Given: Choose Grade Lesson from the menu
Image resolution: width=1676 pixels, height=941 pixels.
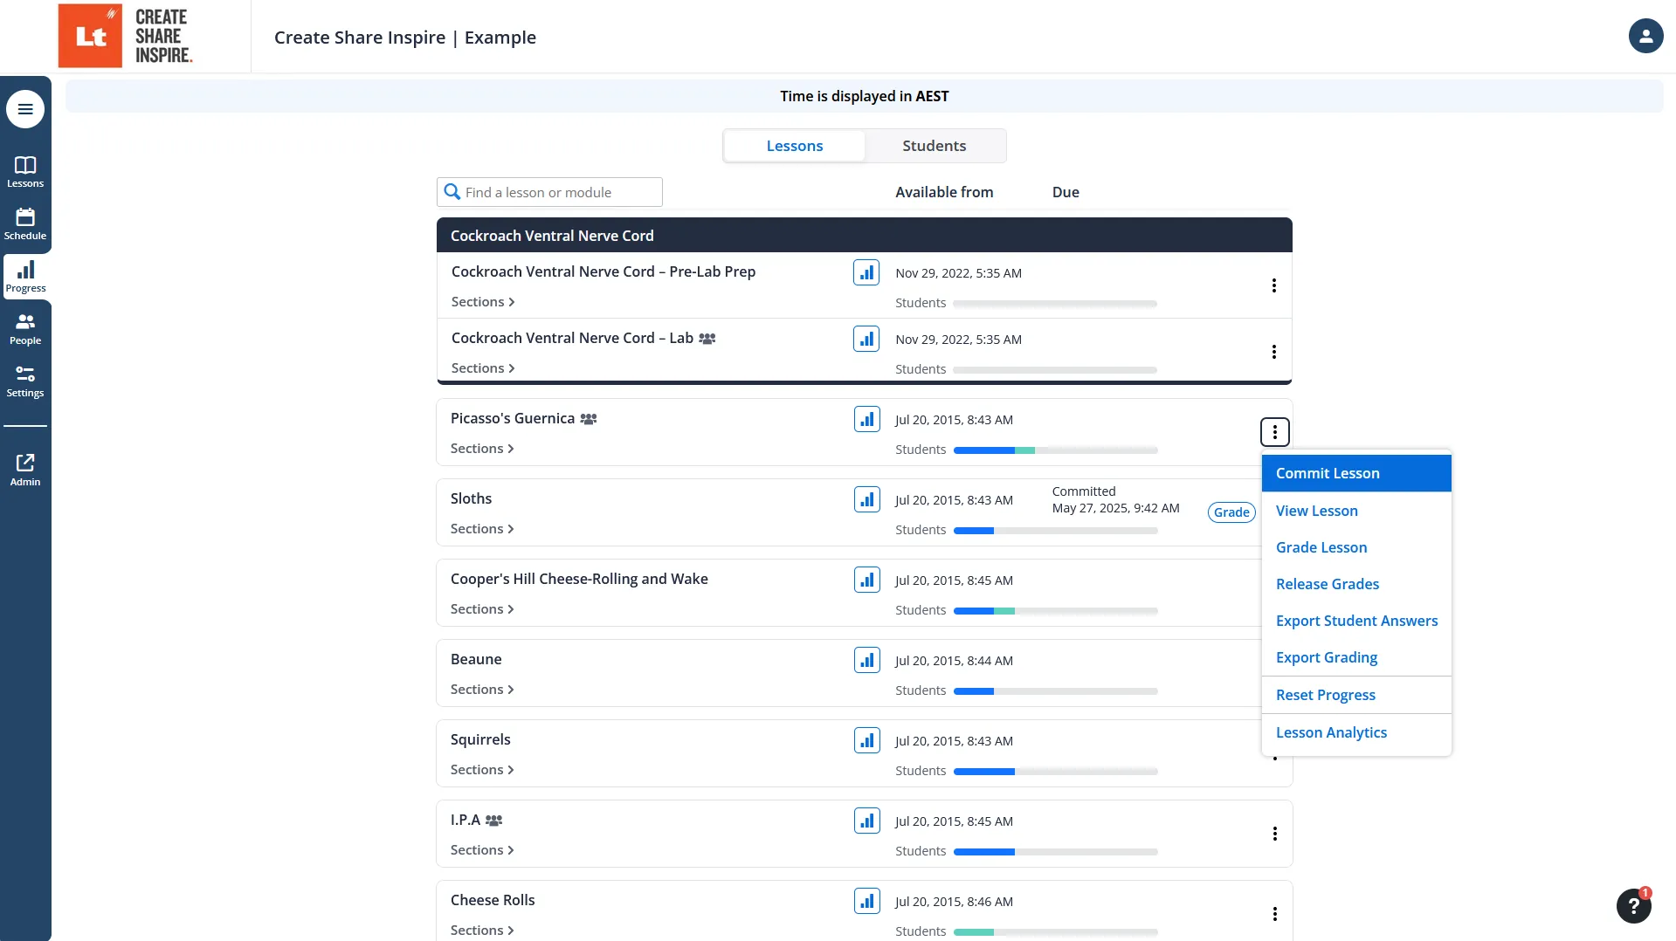Looking at the screenshot, I should coord(1356,547).
